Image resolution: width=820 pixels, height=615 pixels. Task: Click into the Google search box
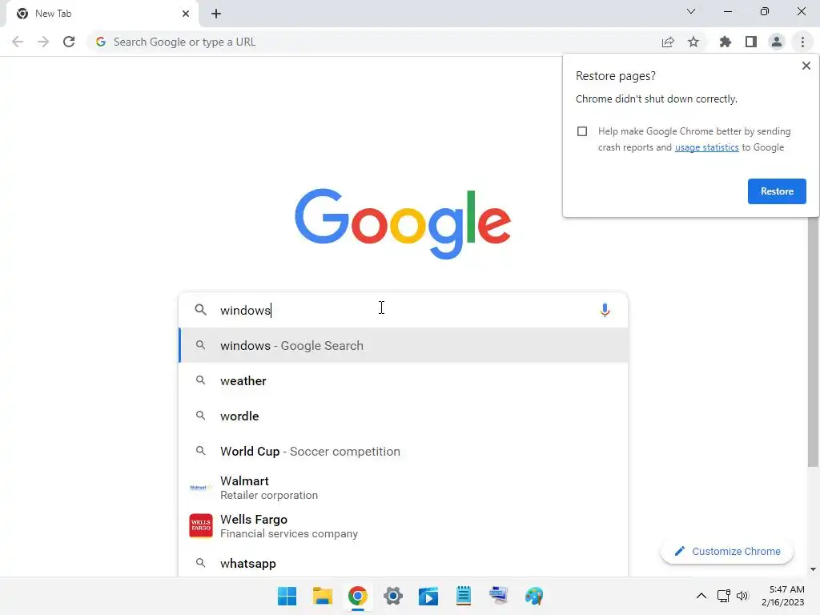(403, 310)
